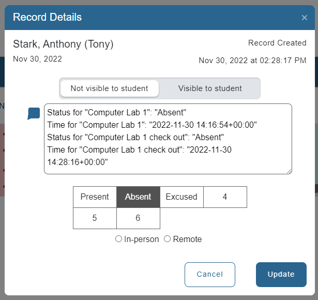318x300 pixels.
Task: Close the Record Details dialog
Action: tap(305, 18)
